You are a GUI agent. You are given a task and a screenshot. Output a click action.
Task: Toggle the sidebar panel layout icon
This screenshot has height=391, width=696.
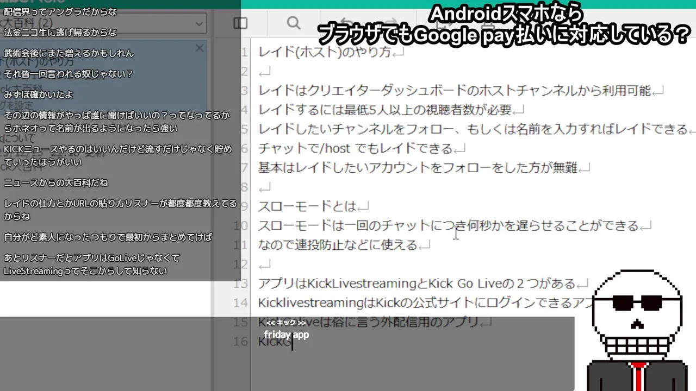[240, 23]
